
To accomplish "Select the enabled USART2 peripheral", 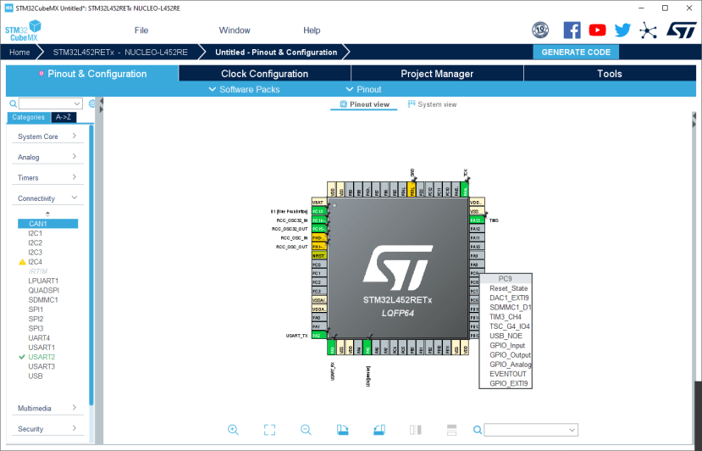I will pos(41,357).
